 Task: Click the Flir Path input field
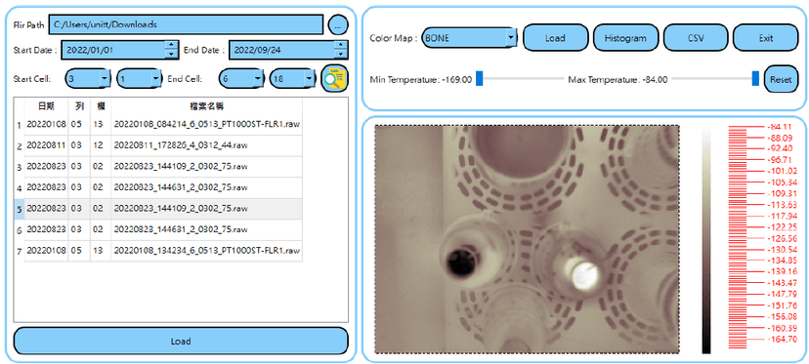click(x=186, y=24)
